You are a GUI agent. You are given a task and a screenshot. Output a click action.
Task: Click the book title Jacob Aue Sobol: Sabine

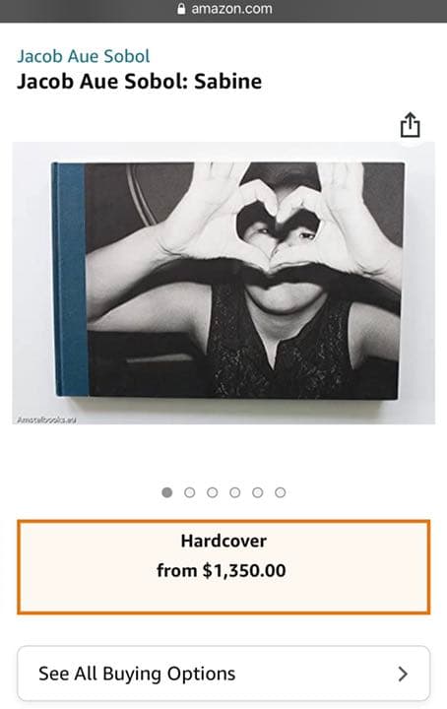pos(139,82)
